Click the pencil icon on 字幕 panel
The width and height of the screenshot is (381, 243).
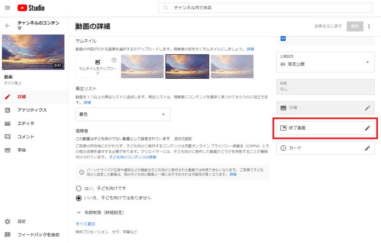coord(367,108)
